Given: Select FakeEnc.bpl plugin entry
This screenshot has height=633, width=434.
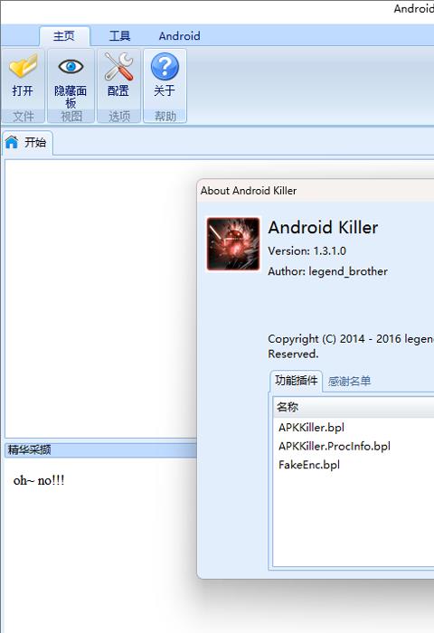Looking at the screenshot, I should pyautogui.click(x=309, y=465).
